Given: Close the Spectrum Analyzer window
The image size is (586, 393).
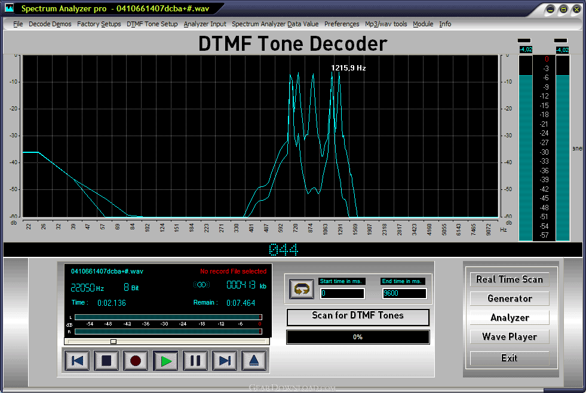Looking at the screenshot, I should [576, 10].
